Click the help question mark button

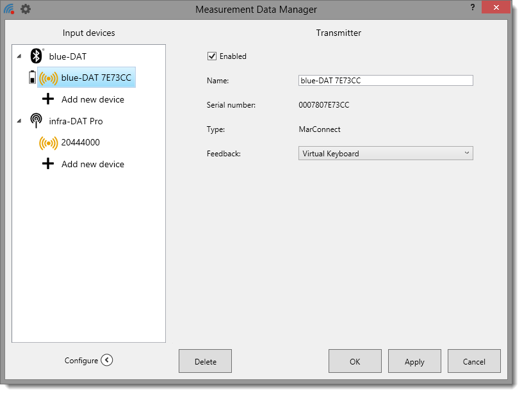point(473,7)
